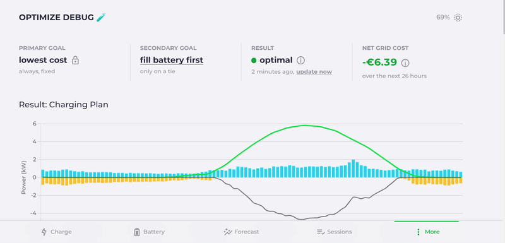
Task: Click the sparkle Forecast icon
Action: point(228,232)
